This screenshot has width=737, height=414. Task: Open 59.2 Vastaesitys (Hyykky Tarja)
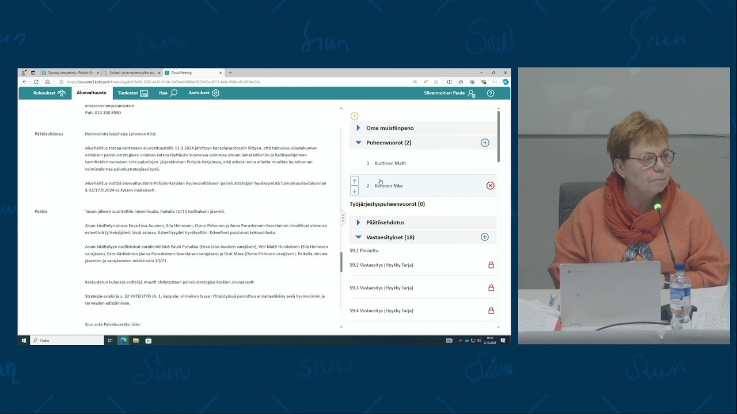click(381, 265)
